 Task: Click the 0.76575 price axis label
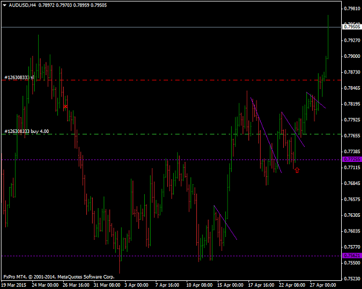tap(352, 199)
